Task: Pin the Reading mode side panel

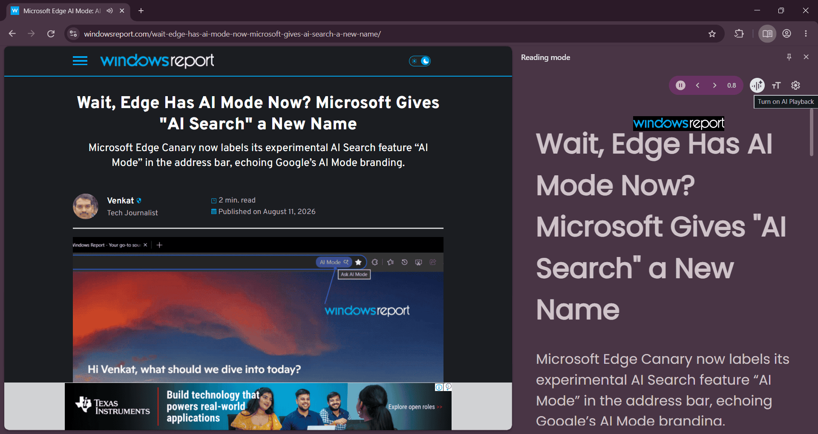Action: (x=789, y=57)
